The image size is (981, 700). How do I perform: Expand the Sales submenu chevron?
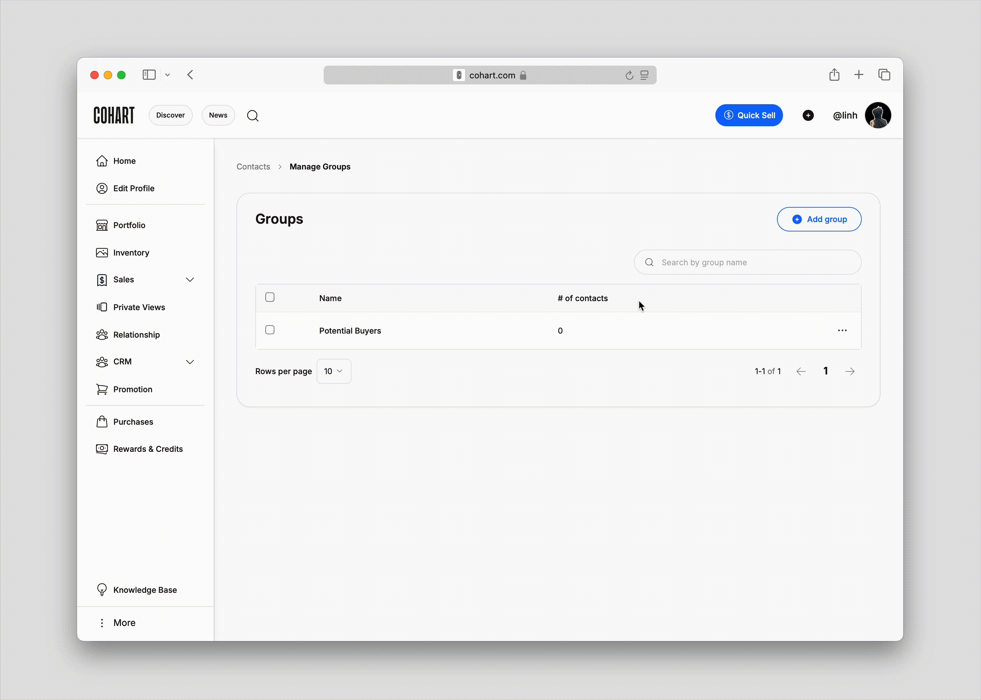(x=190, y=280)
